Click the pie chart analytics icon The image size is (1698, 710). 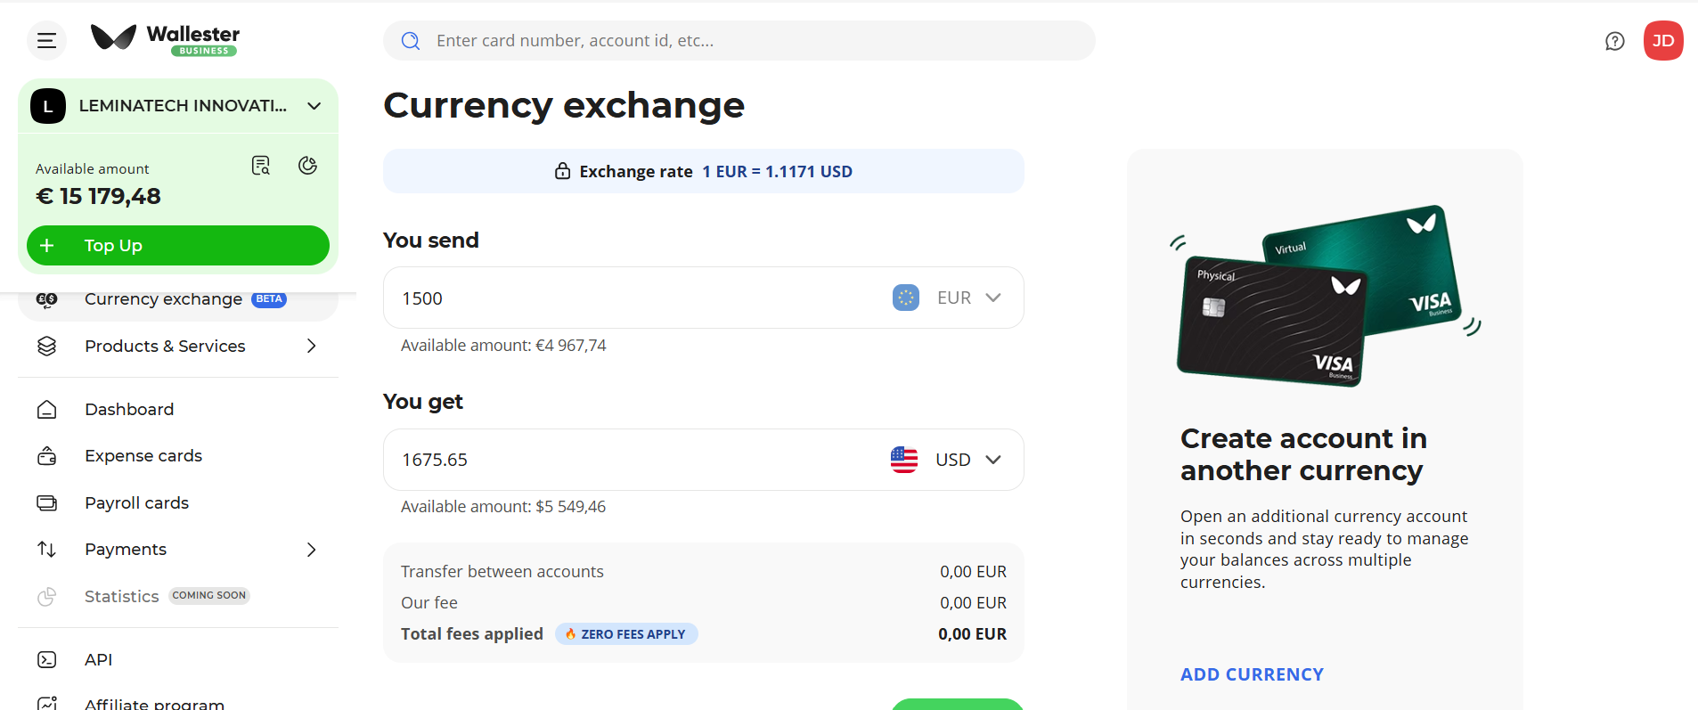pyautogui.click(x=307, y=166)
